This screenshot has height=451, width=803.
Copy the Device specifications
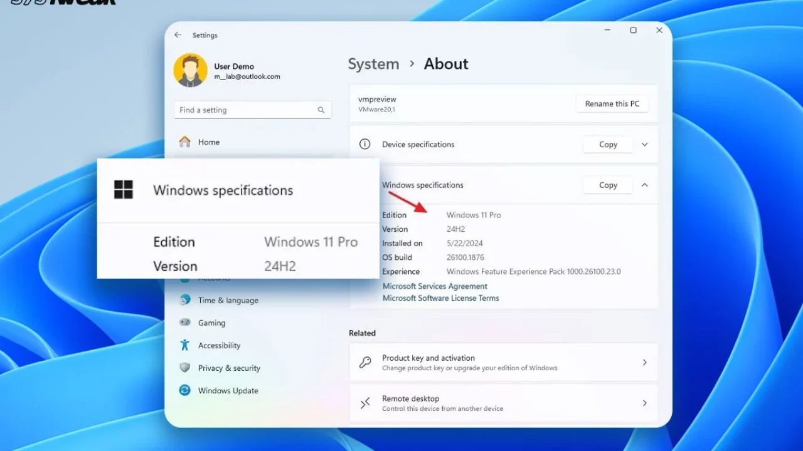pos(607,145)
